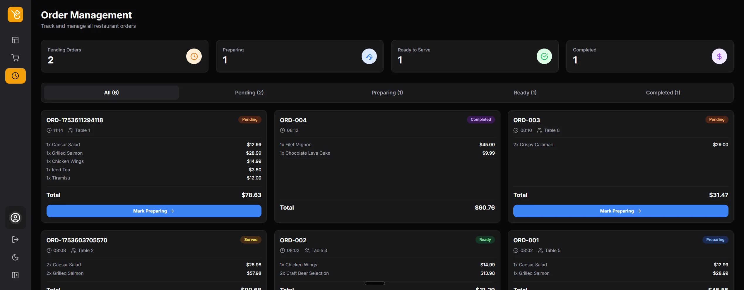This screenshot has height=290, width=744.
Task: Click the logout icon in sidebar
Action: pos(15,240)
